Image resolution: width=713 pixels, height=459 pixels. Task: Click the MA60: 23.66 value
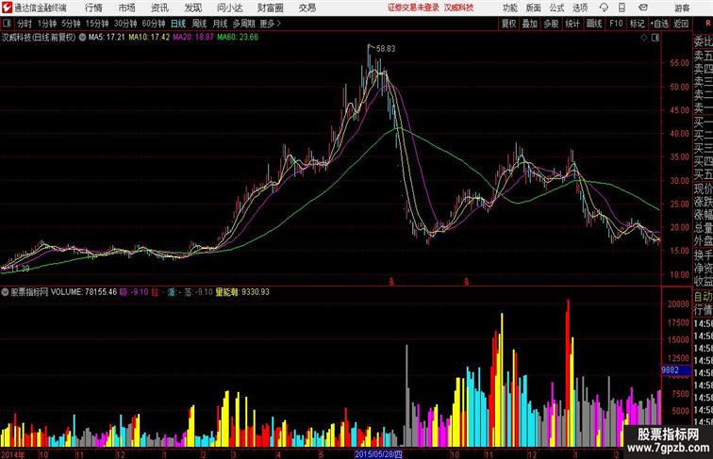238,38
